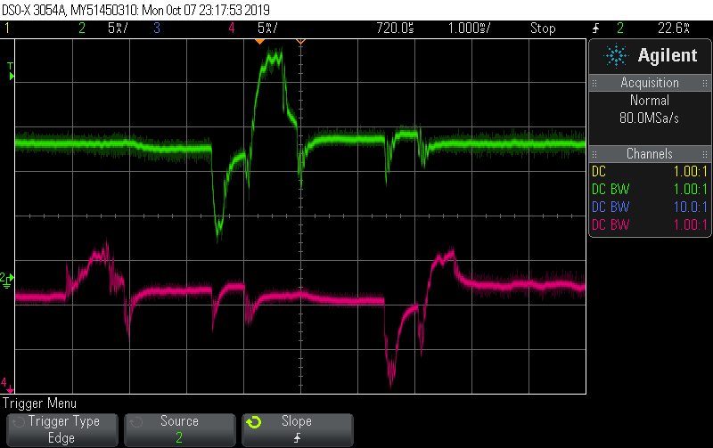The height and width of the screenshot is (448, 713).
Task: Click the orange filled trigger time marker
Action: [259, 42]
